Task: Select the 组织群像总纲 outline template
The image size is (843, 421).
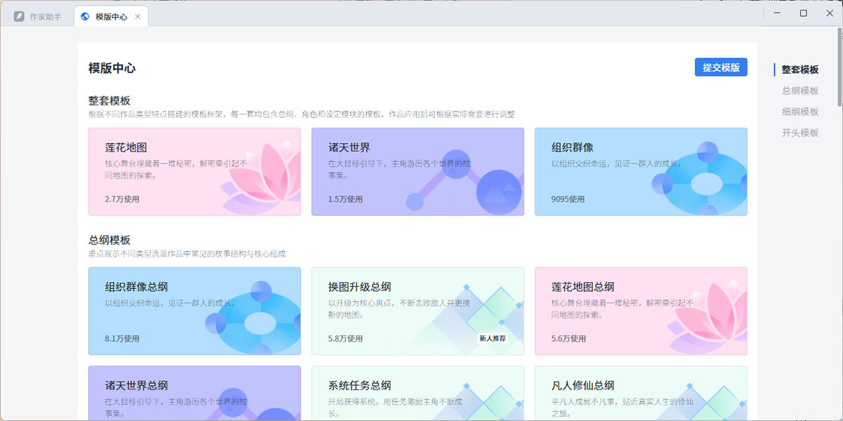Action: [x=194, y=311]
